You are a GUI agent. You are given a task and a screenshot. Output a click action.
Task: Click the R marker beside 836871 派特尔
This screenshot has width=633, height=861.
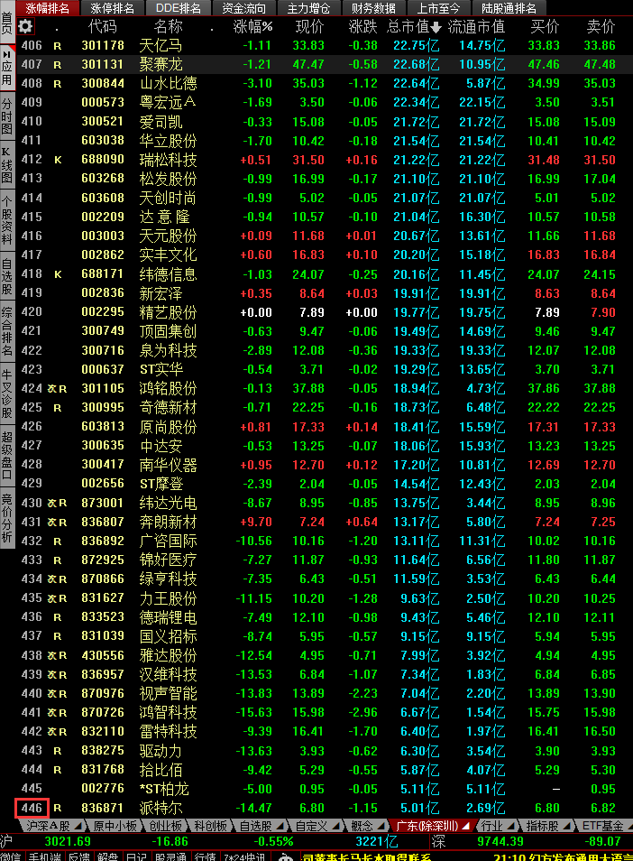point(57,809)
